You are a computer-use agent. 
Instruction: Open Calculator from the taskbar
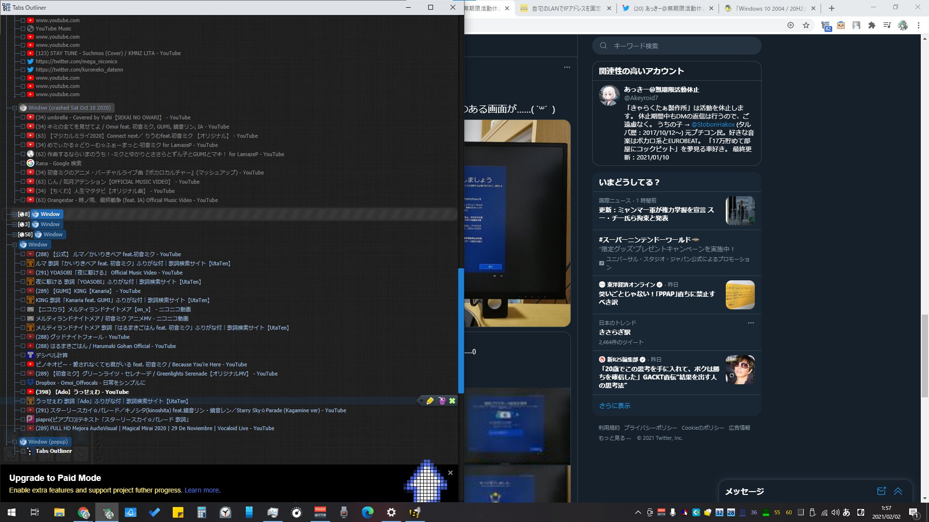click(202, 512)
